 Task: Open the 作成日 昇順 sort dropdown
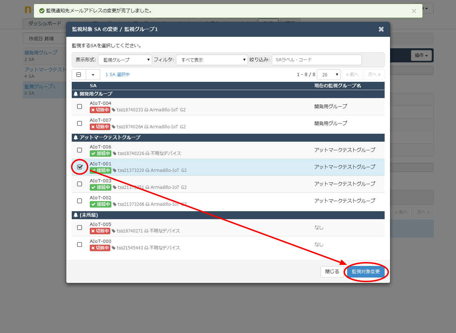(x=44, y=39)
